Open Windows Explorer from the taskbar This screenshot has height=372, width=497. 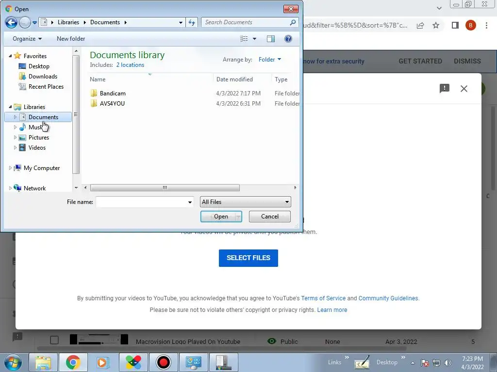pos(43,362)
